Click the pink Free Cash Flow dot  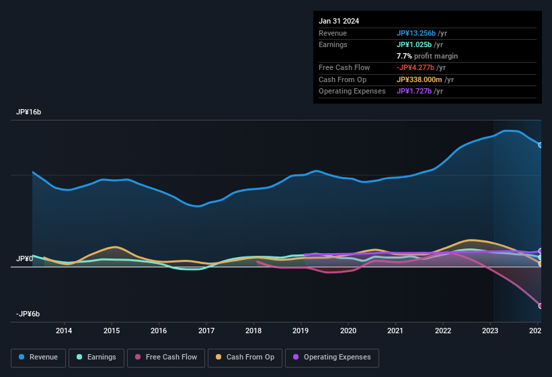click(x=138, y=357)
